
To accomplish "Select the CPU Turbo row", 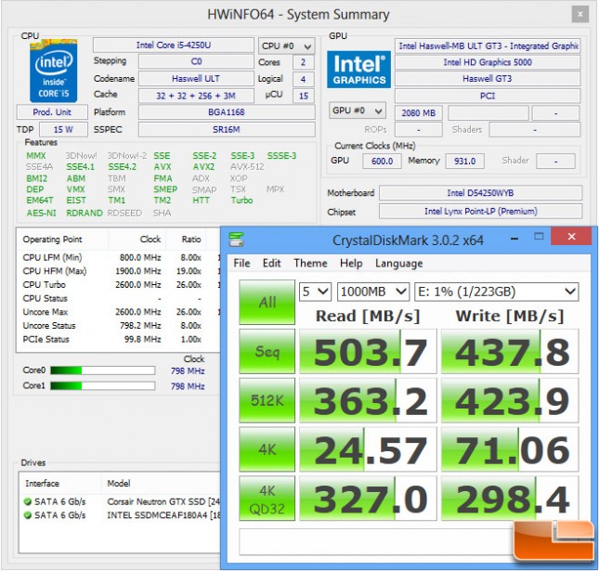I will [x=119, y=285].
